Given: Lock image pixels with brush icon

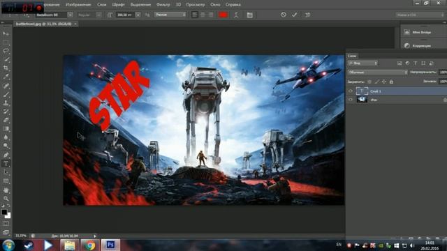Looking at the screenshot, I should coord(377,82).
